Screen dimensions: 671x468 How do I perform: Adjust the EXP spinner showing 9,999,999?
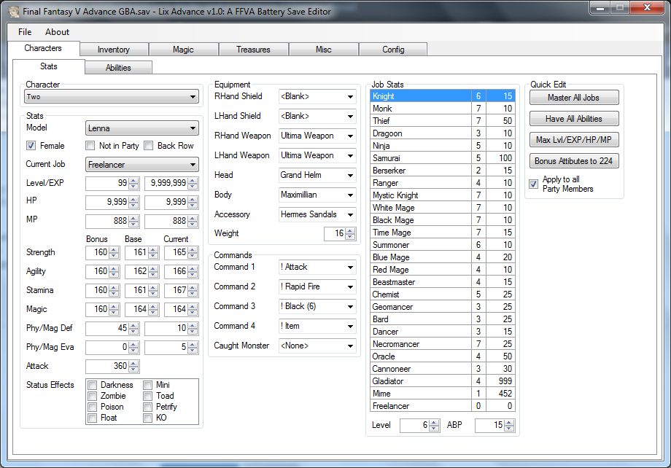[193, 184]
